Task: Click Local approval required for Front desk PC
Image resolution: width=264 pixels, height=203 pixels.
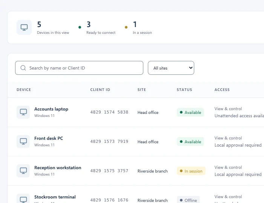Action: tap(238, 145)
